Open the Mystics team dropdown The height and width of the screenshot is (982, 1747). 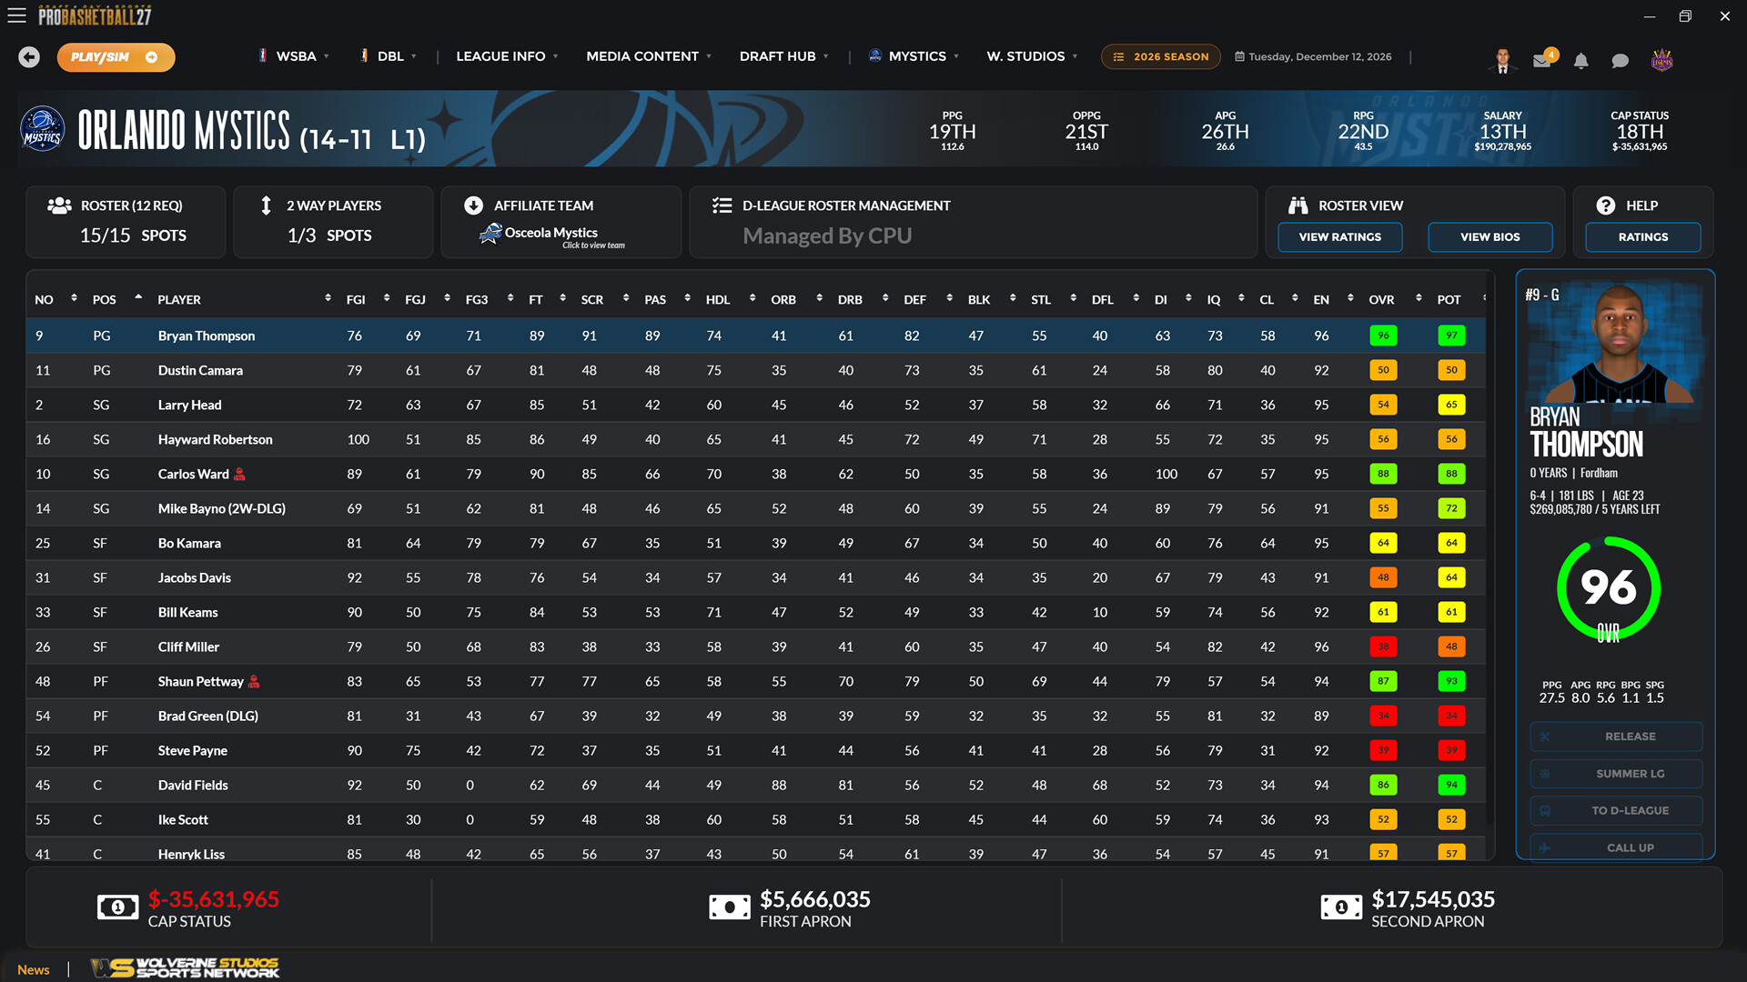coord(914,56)
